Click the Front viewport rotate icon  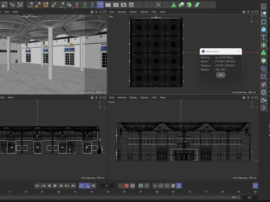pos(253,98)
